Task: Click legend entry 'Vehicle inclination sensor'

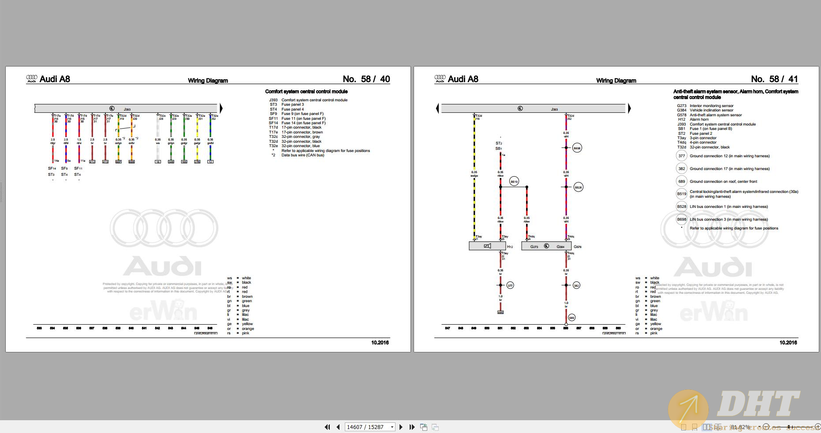Action: pyautogui.click(x=712, y=110)
